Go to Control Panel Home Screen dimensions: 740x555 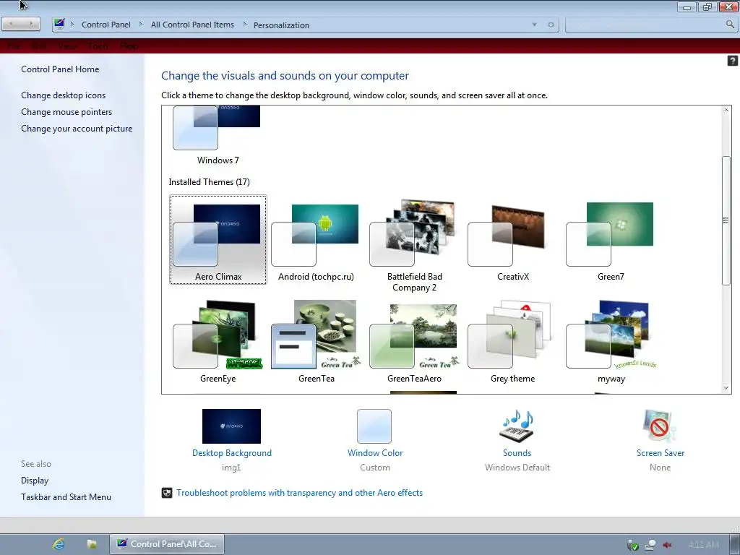(60, 69)
